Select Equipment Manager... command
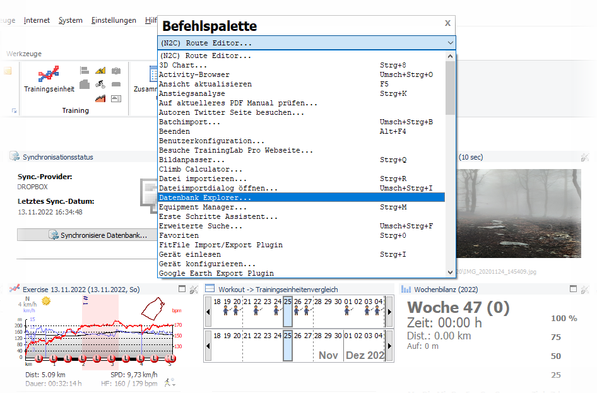This screenshot has height=393, width=597. pyautogui.click(x=301, y=207)
